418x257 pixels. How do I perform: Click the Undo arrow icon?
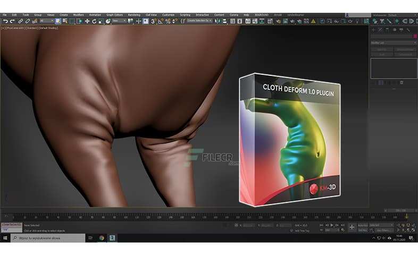click(x=5, y=21)
